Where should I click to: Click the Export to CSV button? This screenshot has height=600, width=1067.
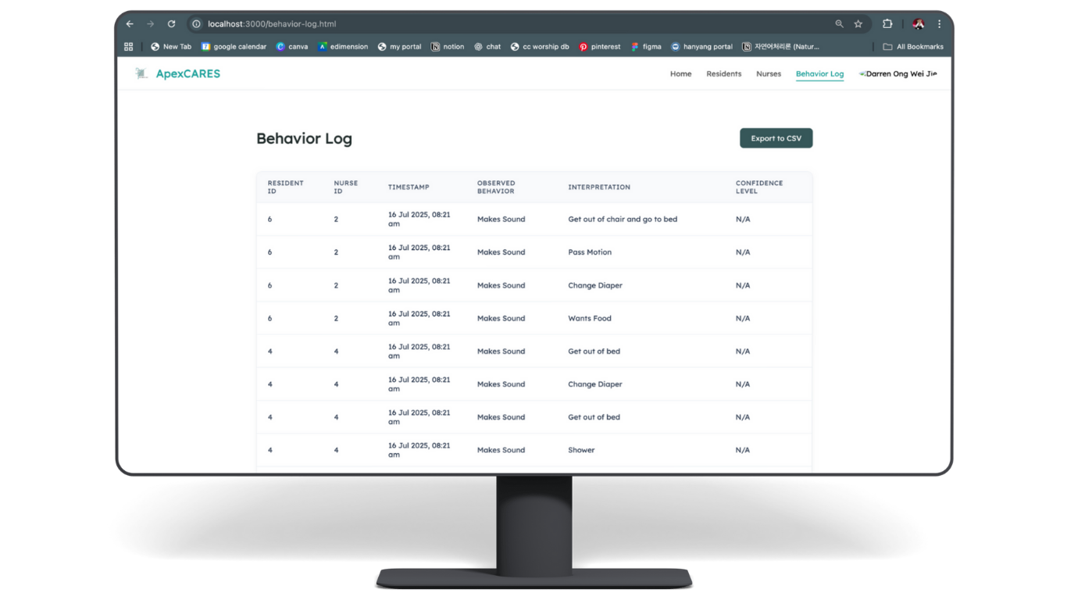tap(776, 138)
